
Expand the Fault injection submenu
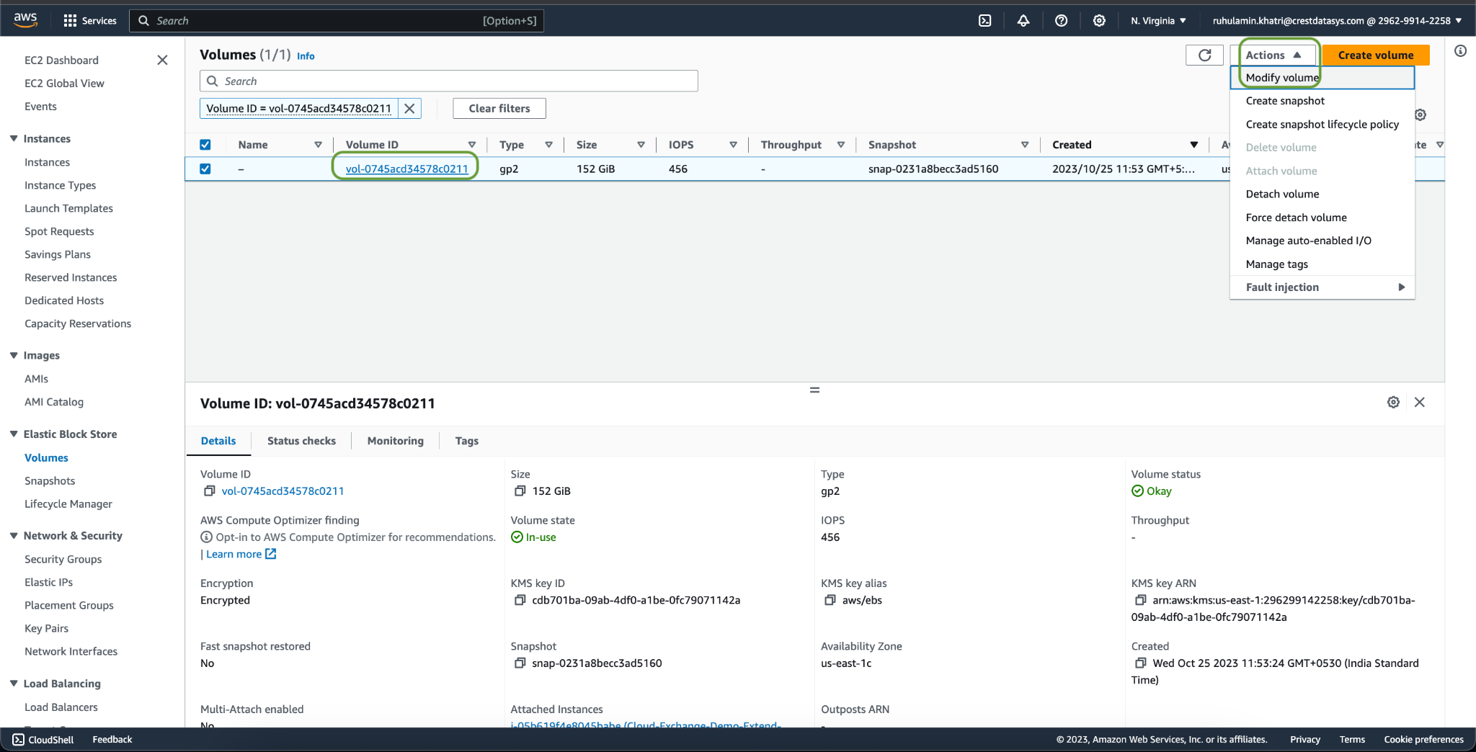[x=1322, y=287]
